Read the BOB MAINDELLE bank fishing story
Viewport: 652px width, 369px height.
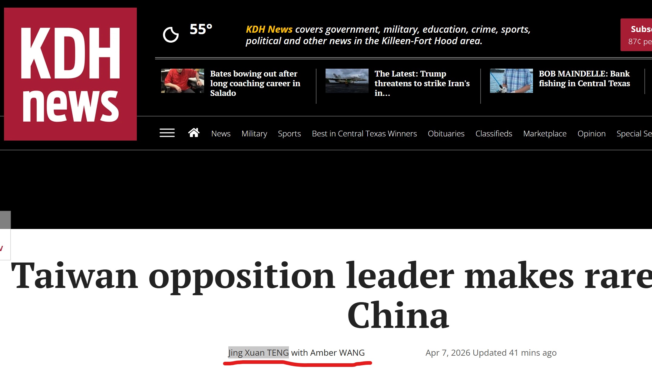(584, 78)
